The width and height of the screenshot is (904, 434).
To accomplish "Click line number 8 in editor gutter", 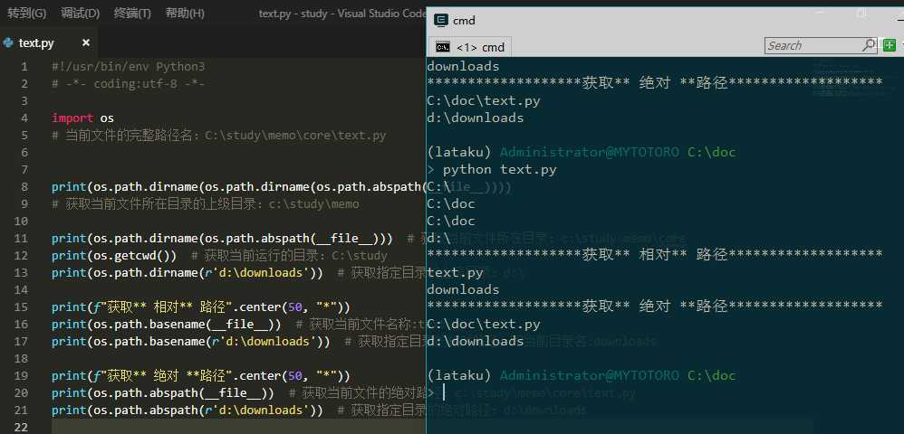I will click(x=24, y=186).
